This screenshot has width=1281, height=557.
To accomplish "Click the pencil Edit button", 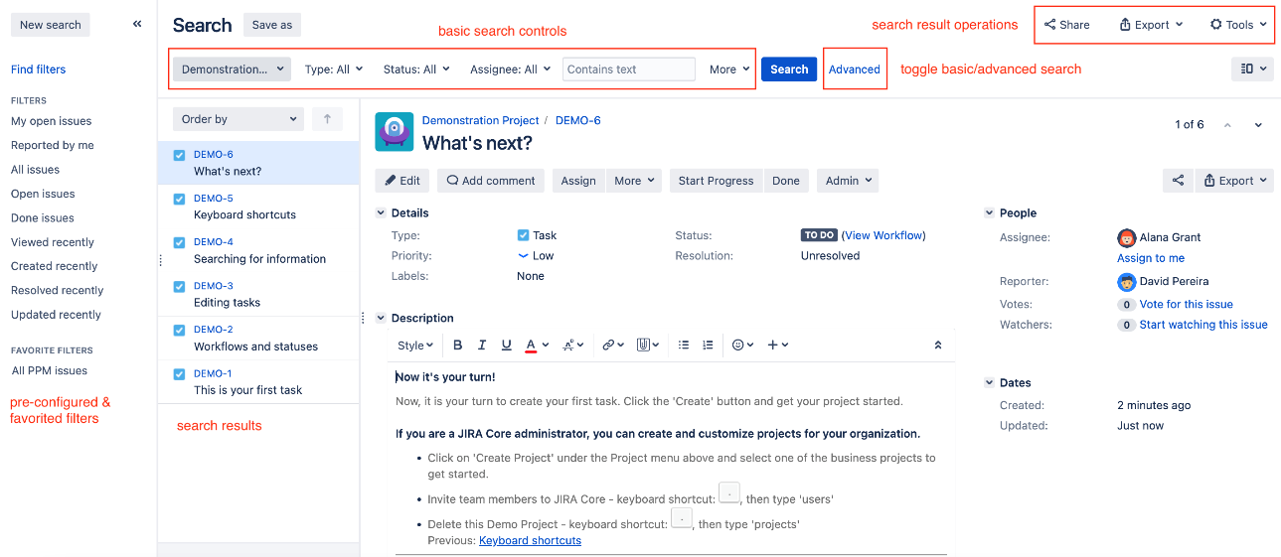I will [x=402, y=181].
